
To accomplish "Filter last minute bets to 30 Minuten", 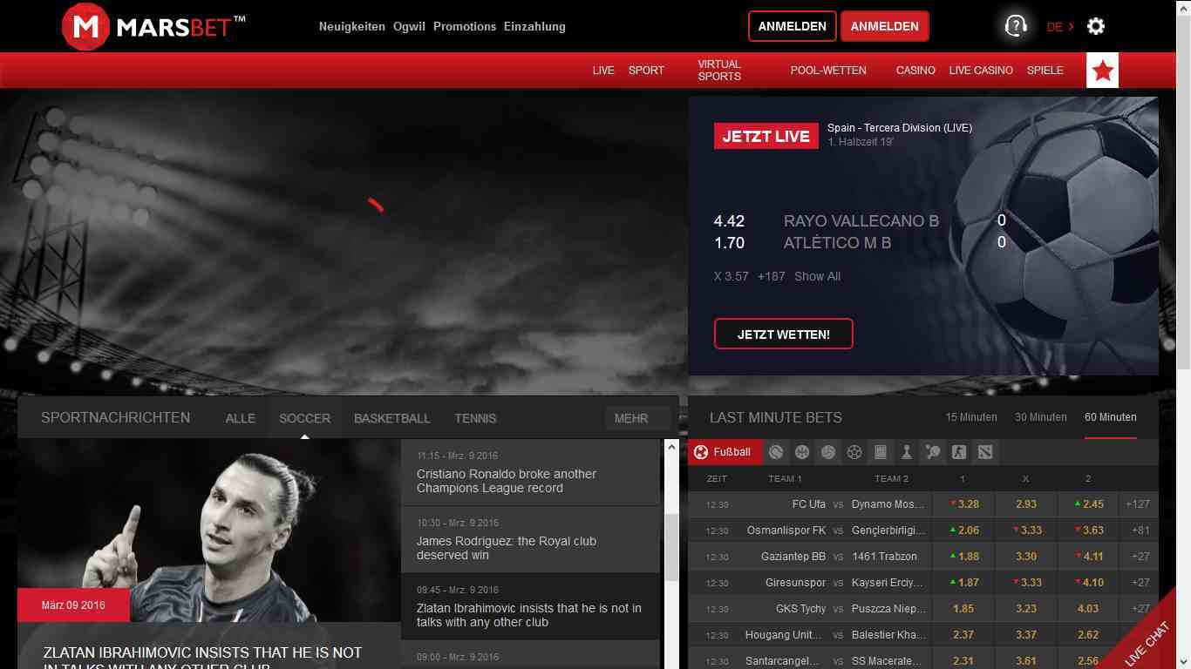I will click(1041, 417).
